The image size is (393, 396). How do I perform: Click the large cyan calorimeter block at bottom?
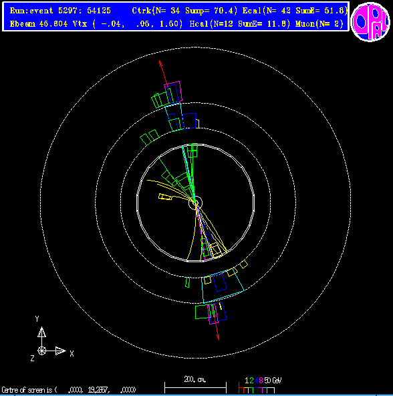pos(223,286)
